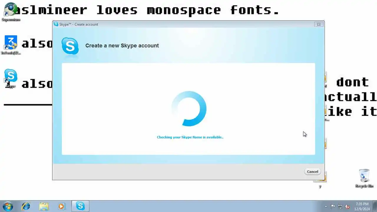
Task: Click the Show desktop strip at taskbar end
Action: coord(375,206)
